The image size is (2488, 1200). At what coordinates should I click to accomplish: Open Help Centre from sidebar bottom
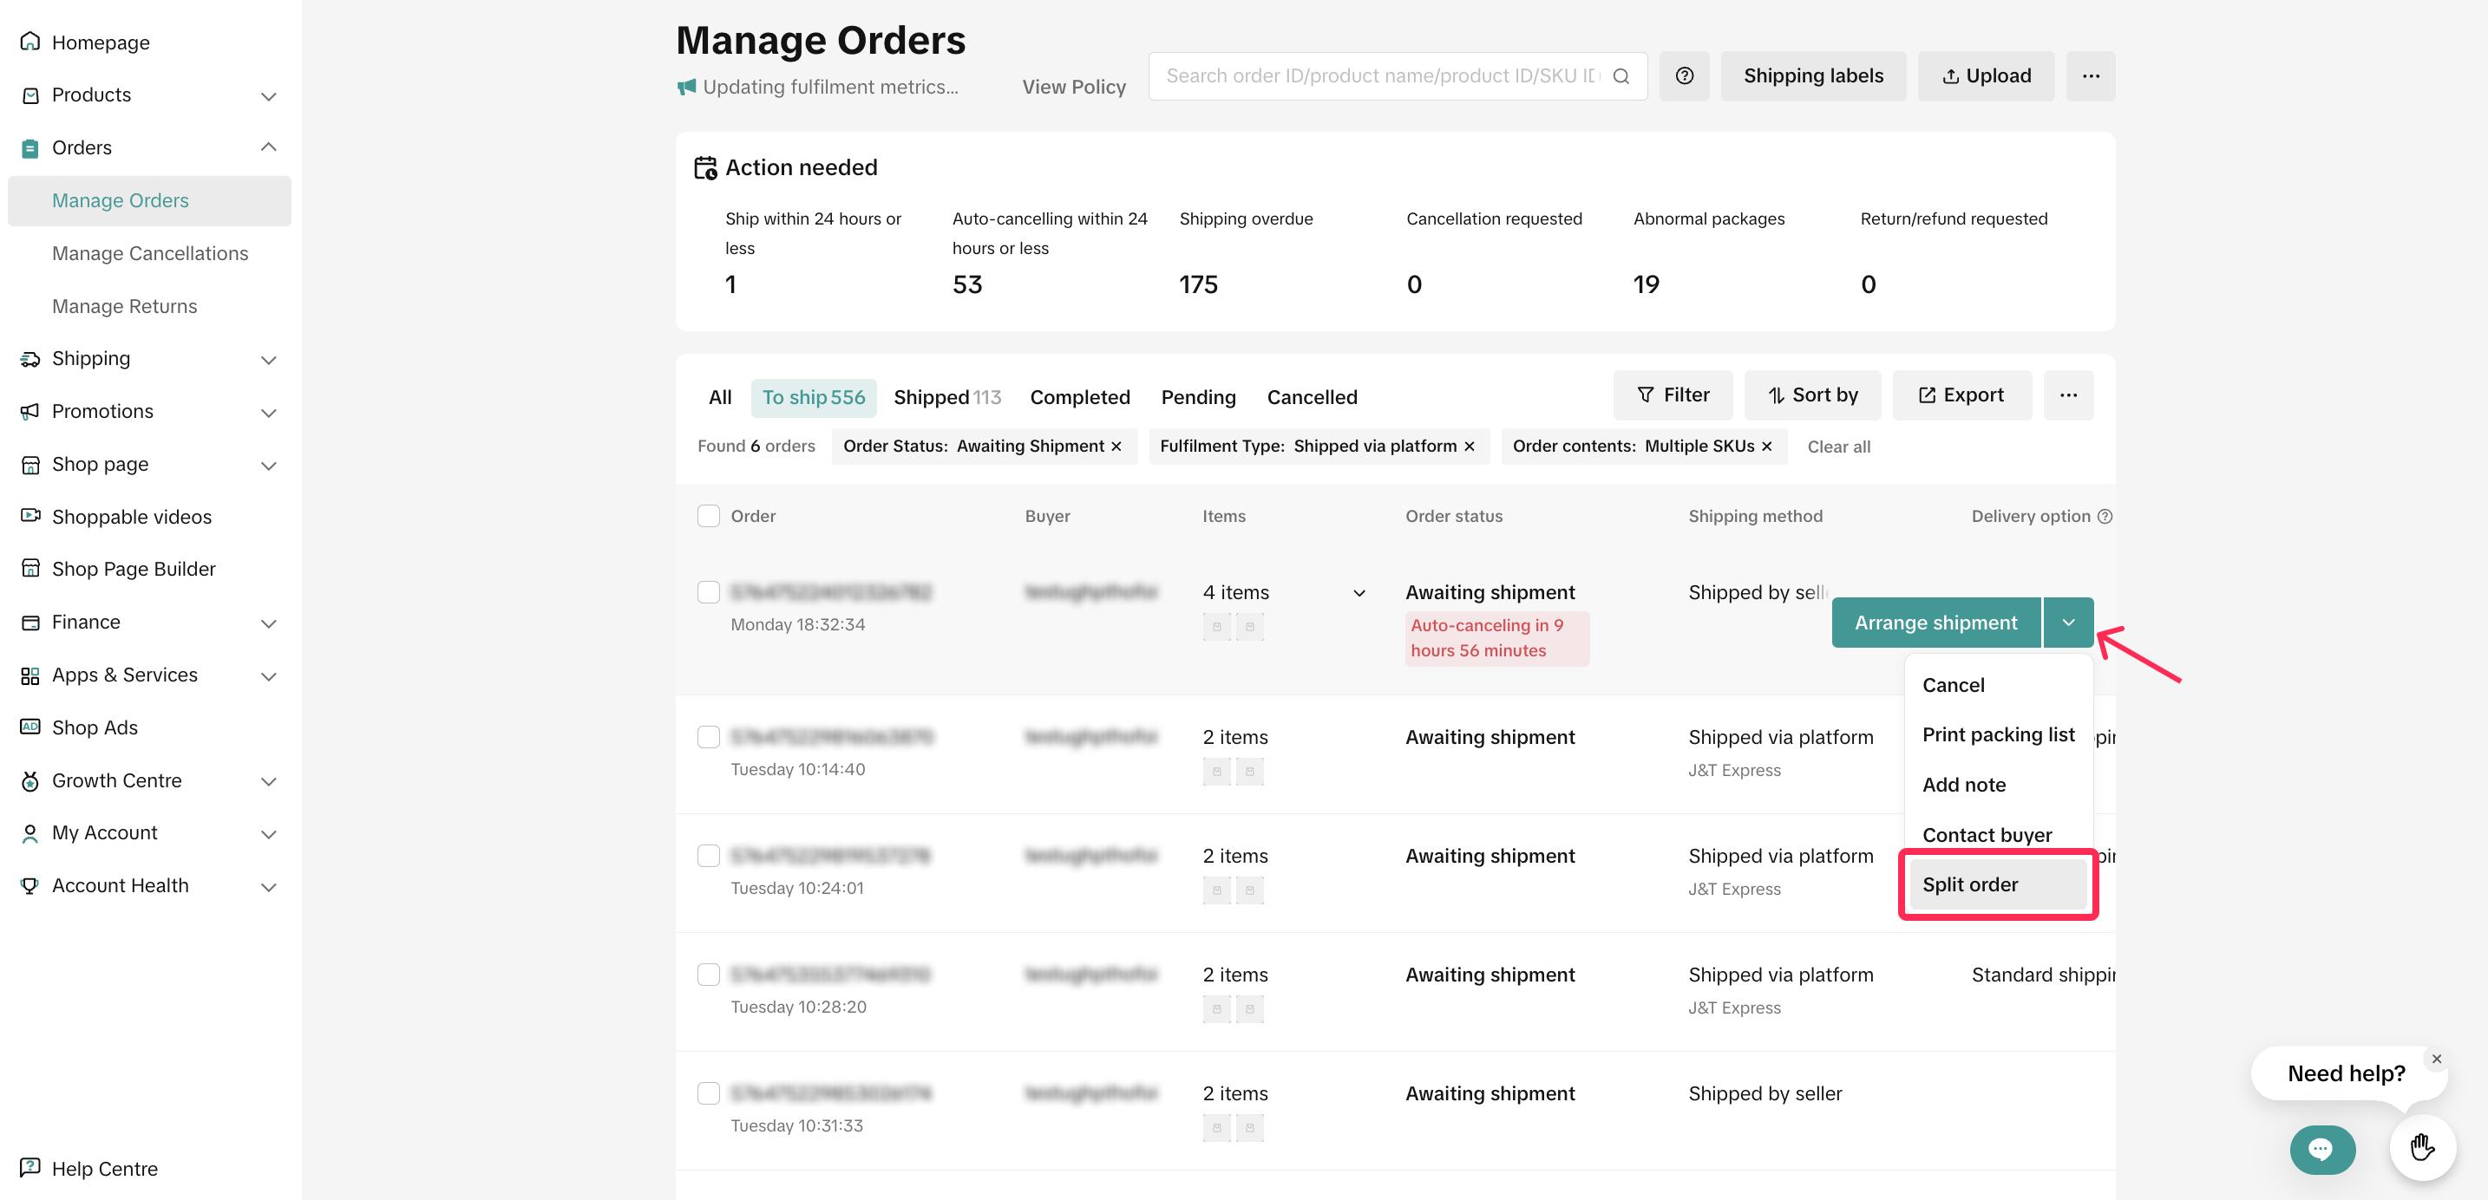point(103,1168)
